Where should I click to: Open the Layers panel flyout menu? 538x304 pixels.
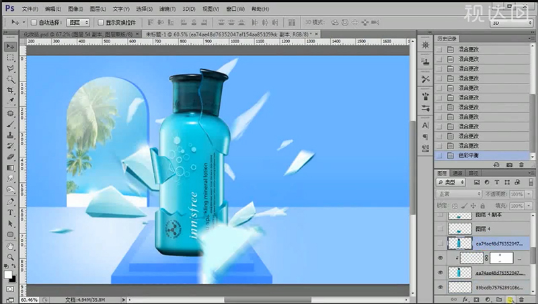(x=531, y=173)
